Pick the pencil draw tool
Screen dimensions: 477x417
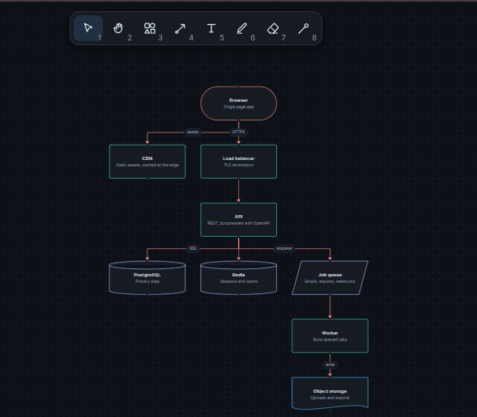coord(242,28)
